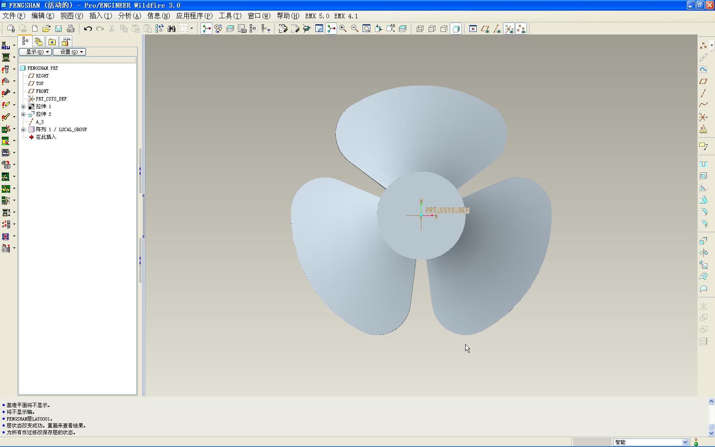Refit the model to the screen
This screenshot has height=447, width=715.
pos(366,29)
